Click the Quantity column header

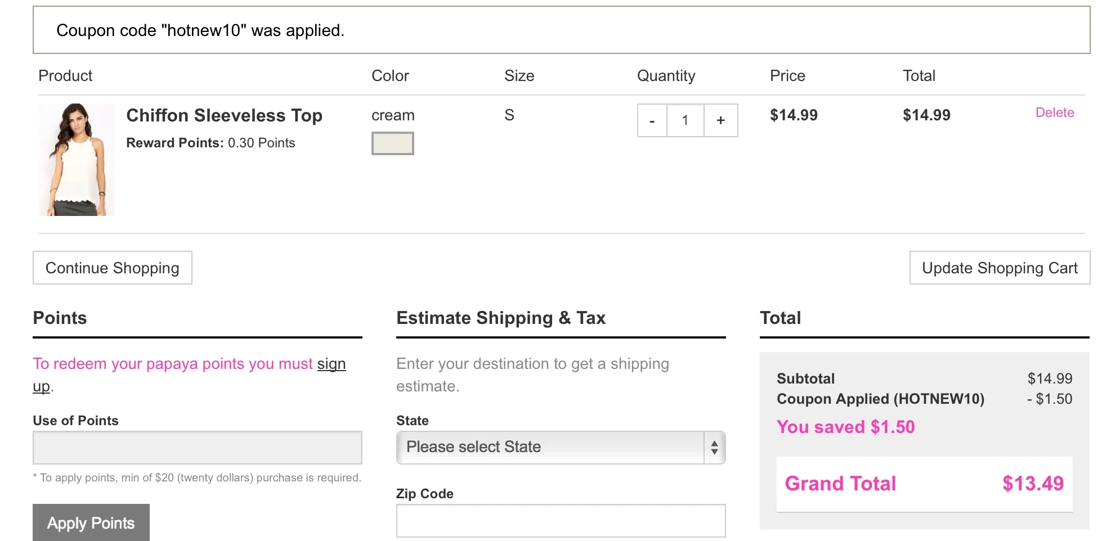click(x=666, y=76)
